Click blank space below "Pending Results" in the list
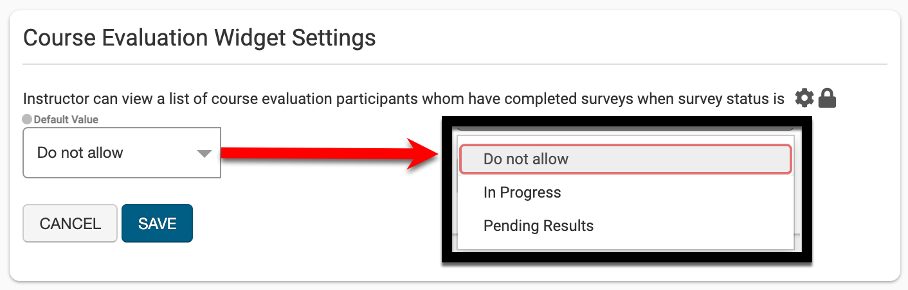908x290 pixels. pos(625,242)
